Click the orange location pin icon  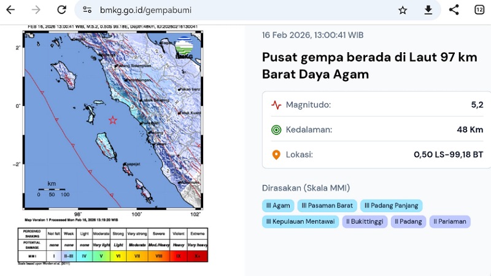pos(276,155)
